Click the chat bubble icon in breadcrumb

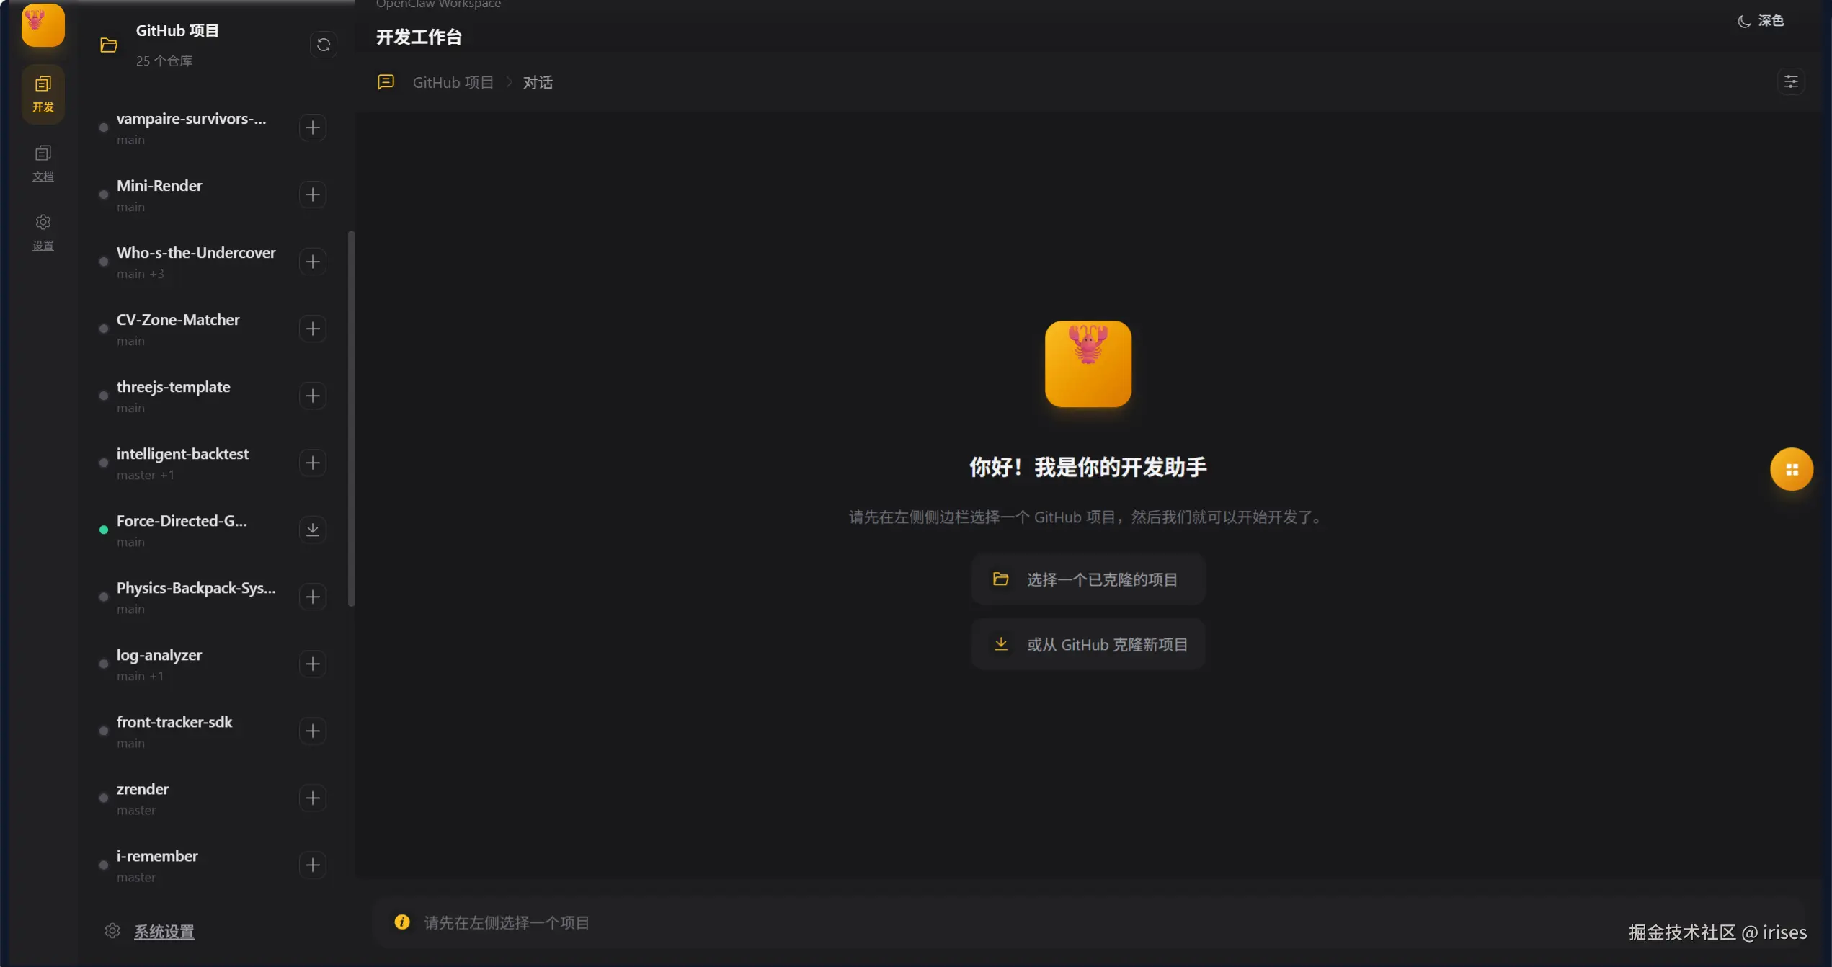coord(386,82)
